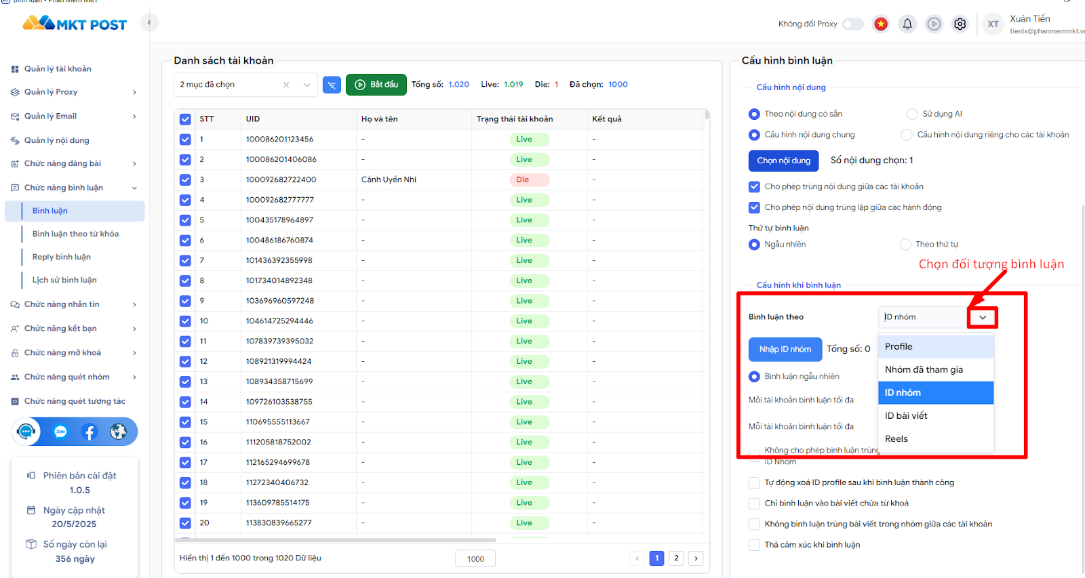Click the Nhập ID nhóm button
Image resolution: width=1085 pixels, height=578 pixels.
(785, 350)
